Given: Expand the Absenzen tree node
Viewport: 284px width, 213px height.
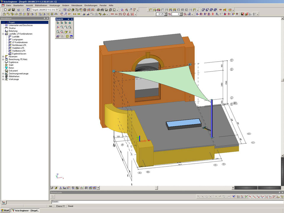Looking at the screenshot, I should pyautogui.click(x=3, y=57).
